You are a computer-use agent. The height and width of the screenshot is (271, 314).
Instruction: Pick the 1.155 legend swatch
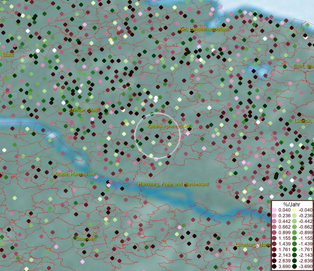(274, 238)
